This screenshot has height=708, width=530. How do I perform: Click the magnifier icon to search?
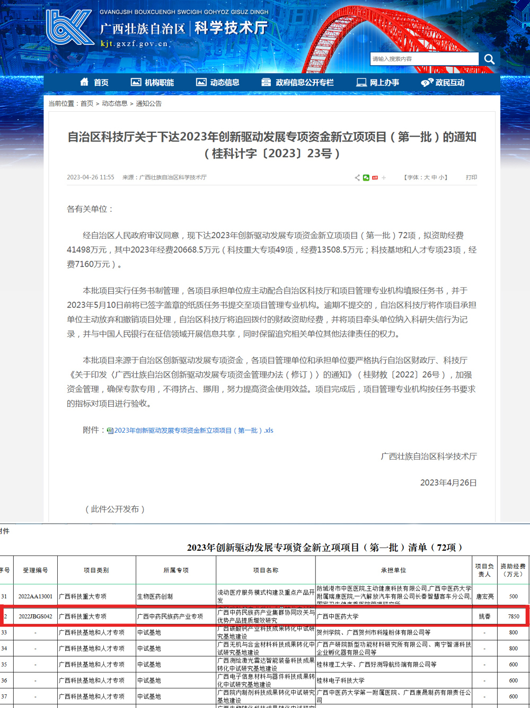[x=488, y=59]
